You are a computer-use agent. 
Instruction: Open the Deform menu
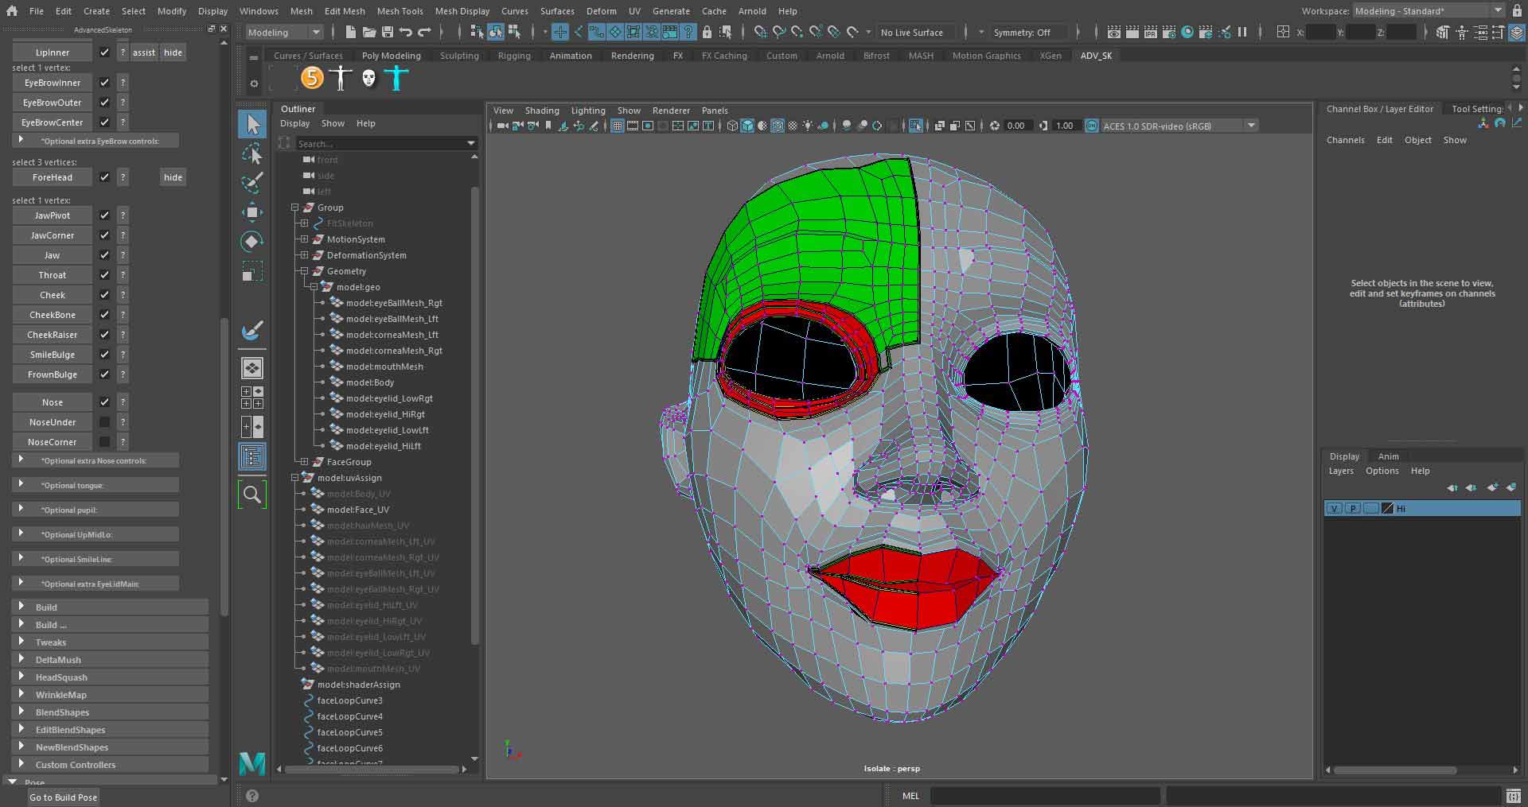[x=601, y=10]
